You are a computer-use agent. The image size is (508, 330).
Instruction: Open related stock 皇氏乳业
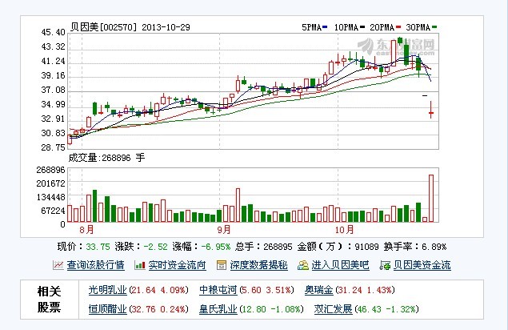point(218,309)
